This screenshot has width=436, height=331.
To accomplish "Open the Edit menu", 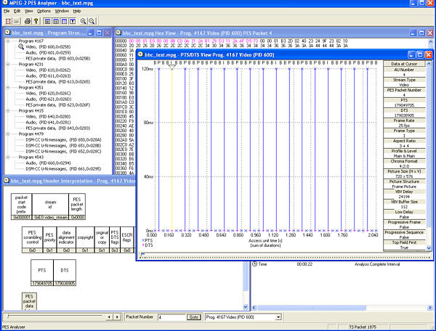I will pyautogui.click(x=17, y=11).
